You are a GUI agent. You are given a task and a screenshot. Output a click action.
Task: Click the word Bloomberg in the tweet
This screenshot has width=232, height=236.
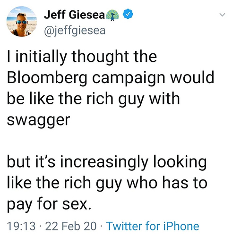(x=47, y=78)
